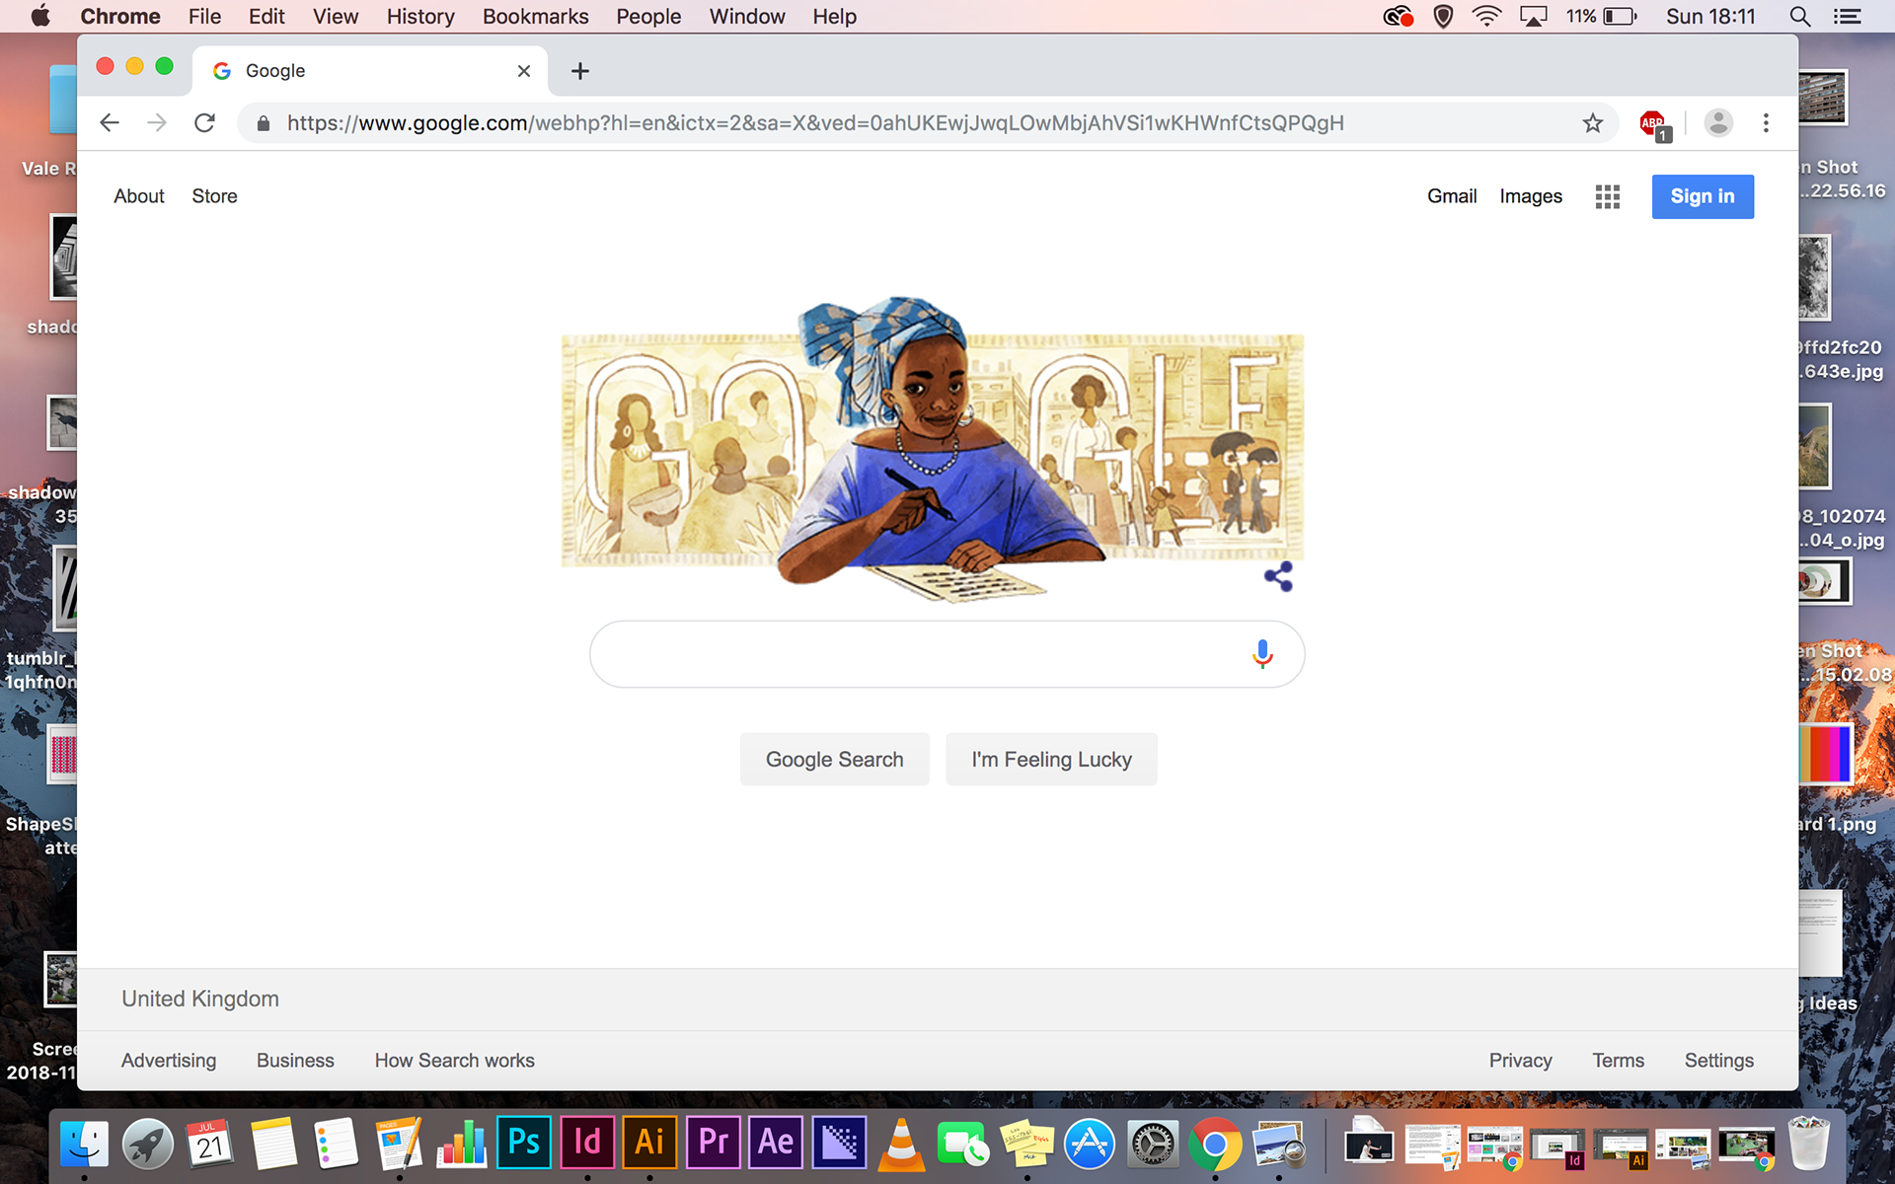The width and height of the screenshot is (1895, 1184).
Task: Open Chrome's three-dot menu
Action: pos(1766,123)
